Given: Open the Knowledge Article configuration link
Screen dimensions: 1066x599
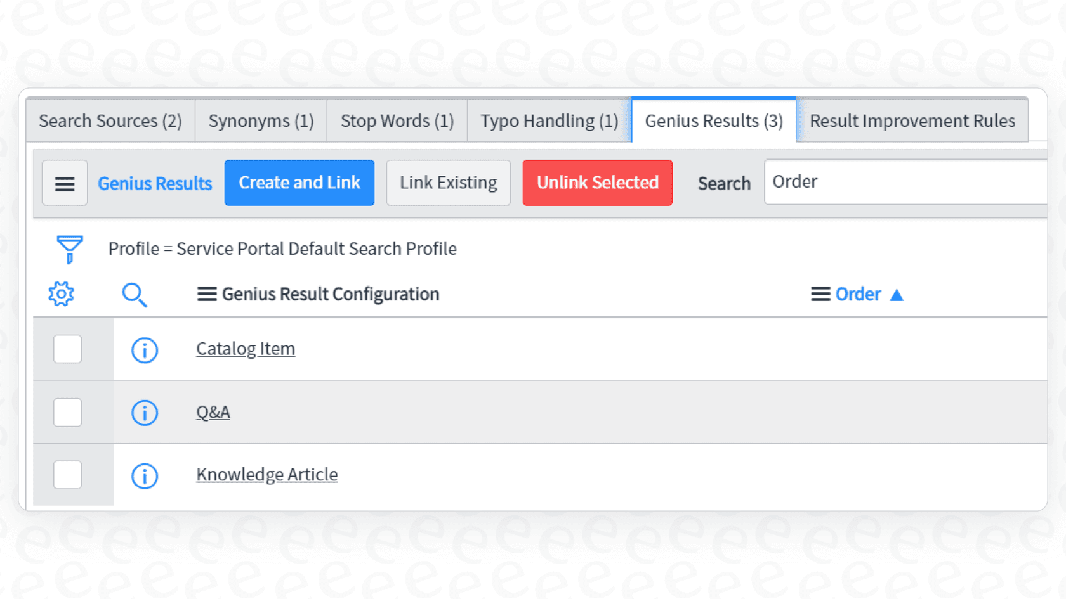Looking at the screenshot, I should (x=266, y=474).
